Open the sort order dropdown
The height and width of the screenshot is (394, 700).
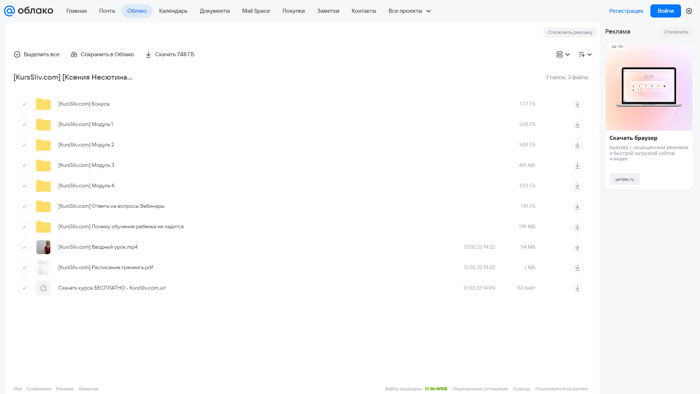point(585,54)
